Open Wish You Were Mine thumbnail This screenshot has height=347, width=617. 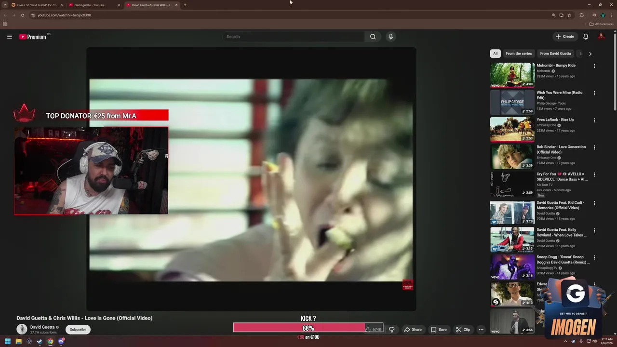[x=512, y=102]
